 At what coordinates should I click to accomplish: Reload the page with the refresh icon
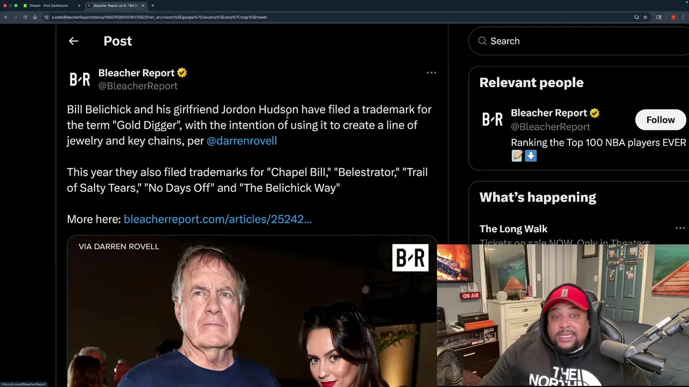pyautogui.click(x=25, y=17)
